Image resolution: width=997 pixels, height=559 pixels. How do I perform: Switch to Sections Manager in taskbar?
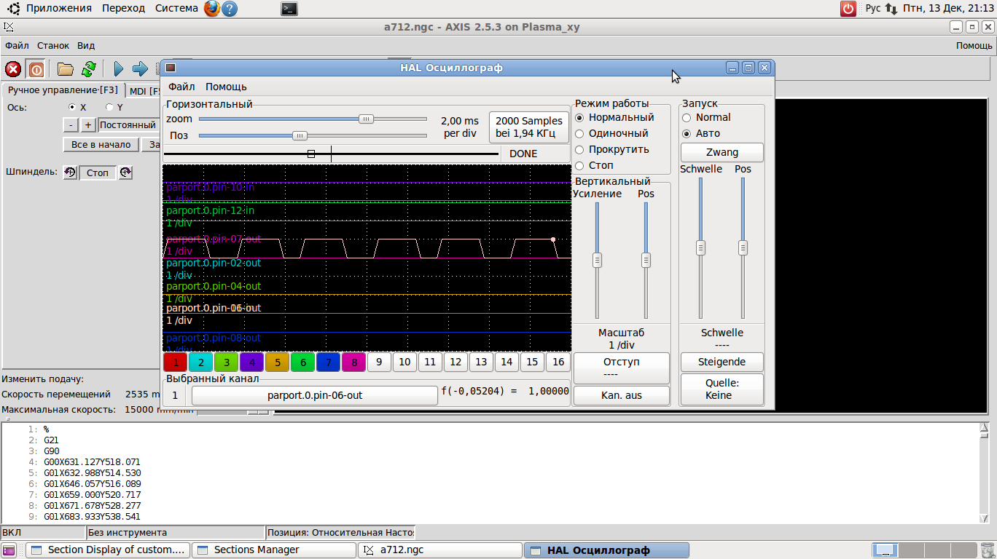pyautogui.click(x=274, y=550)
